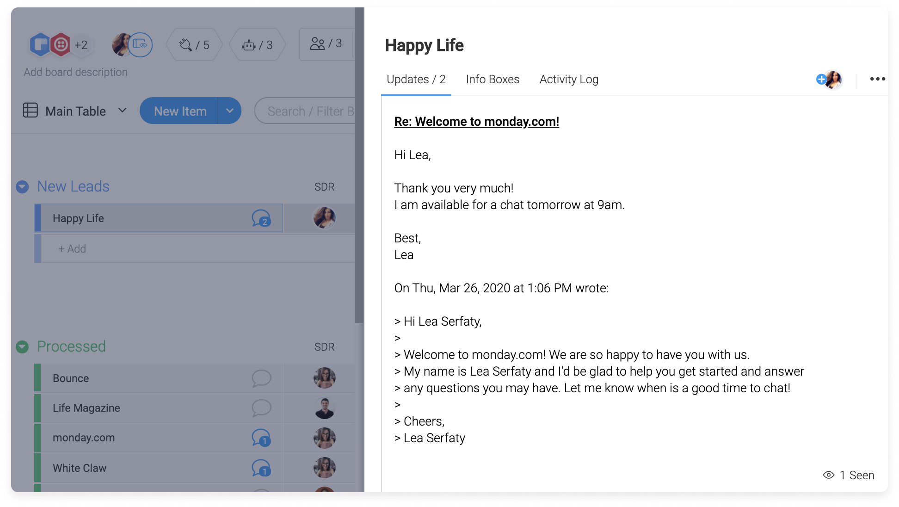Open the Life Magazine item
Viewport: 899px width, 507px height.
tap(86, 408)
